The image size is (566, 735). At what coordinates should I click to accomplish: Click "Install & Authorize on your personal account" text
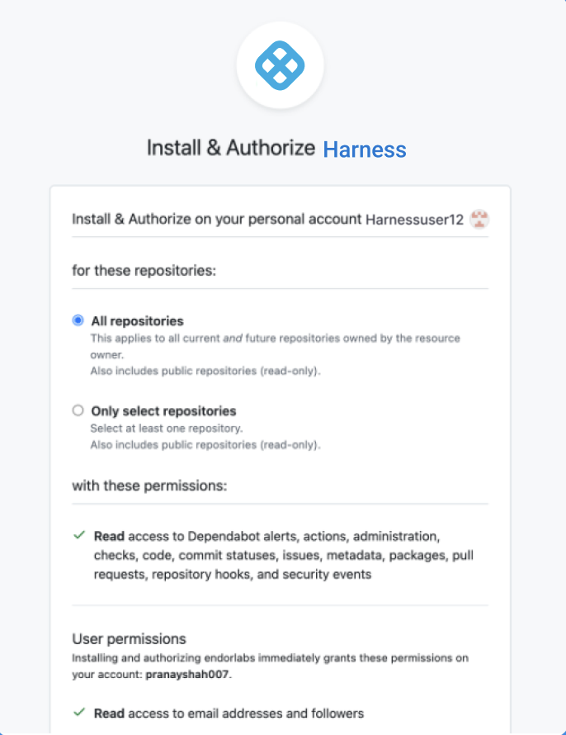tap(217, 220)
